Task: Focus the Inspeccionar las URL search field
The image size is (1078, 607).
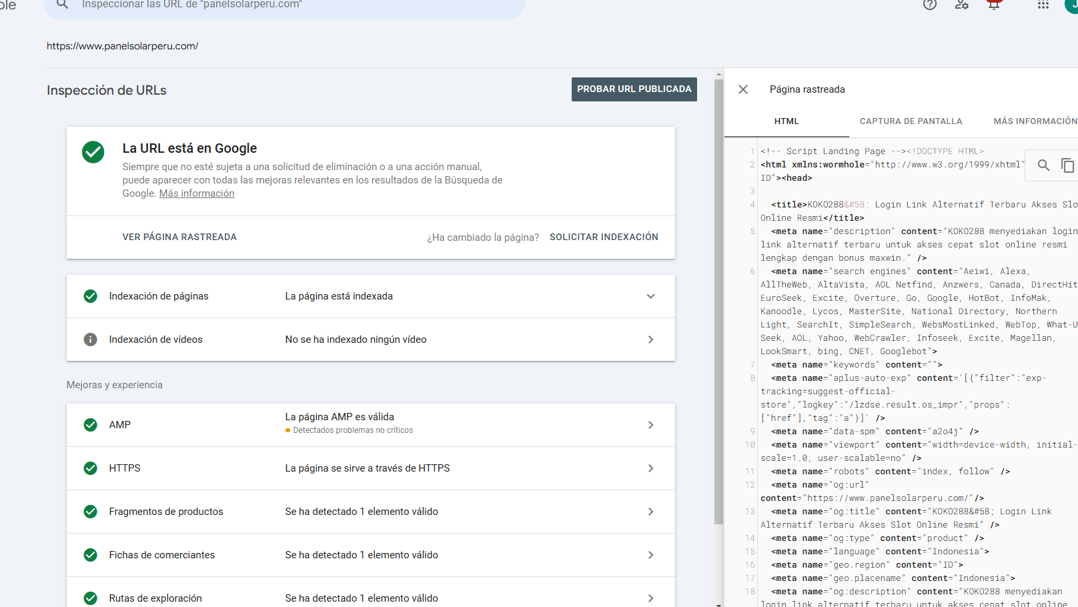Action: (284, 5)
